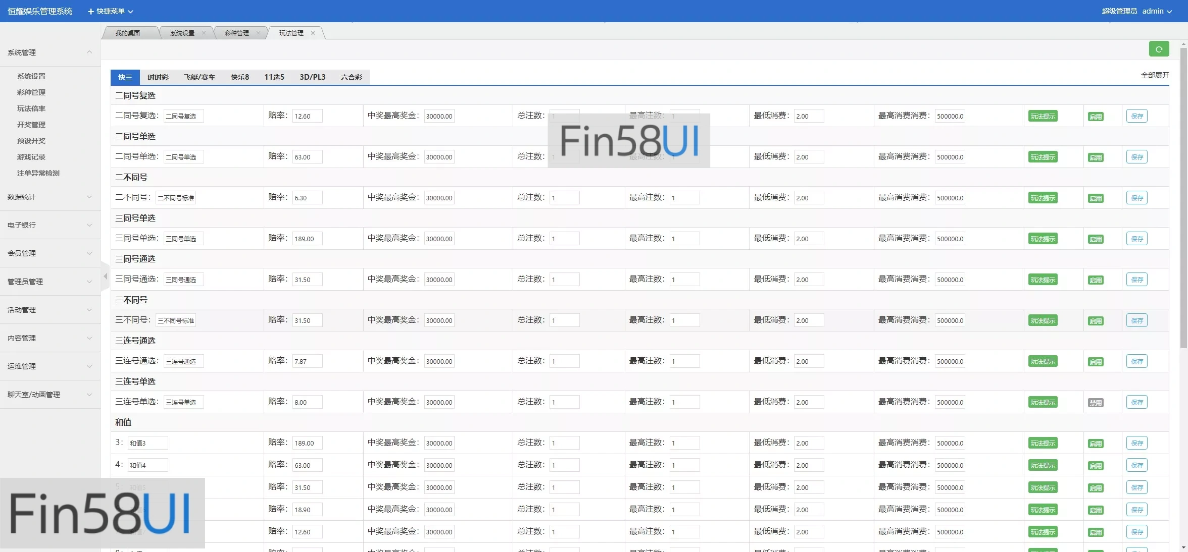Click 赔率 input field in 二同号单选 row
Image resolution: width=1188 pixels, height=552 pixels.
tap(307, 157)
